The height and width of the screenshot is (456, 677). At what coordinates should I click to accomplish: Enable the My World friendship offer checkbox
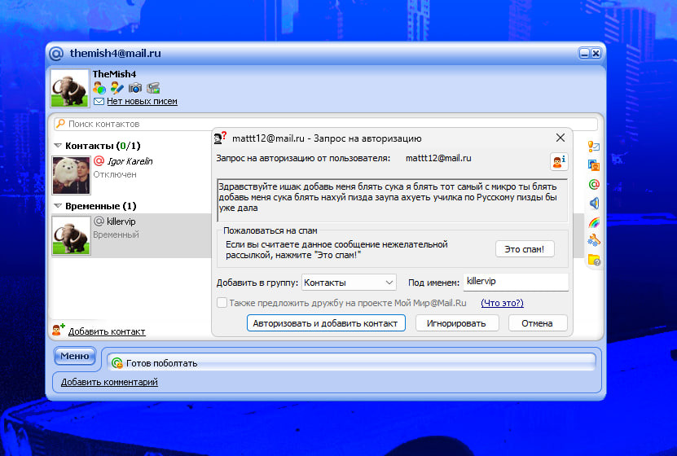(222, 303)
